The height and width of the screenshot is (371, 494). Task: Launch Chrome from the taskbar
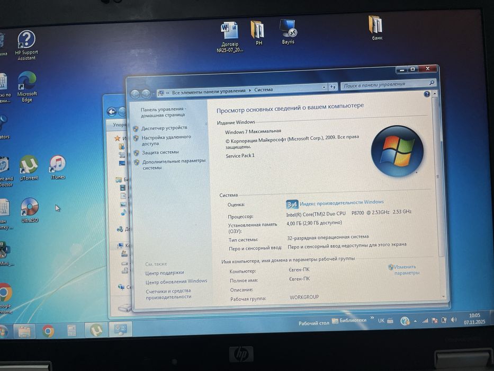48,331
